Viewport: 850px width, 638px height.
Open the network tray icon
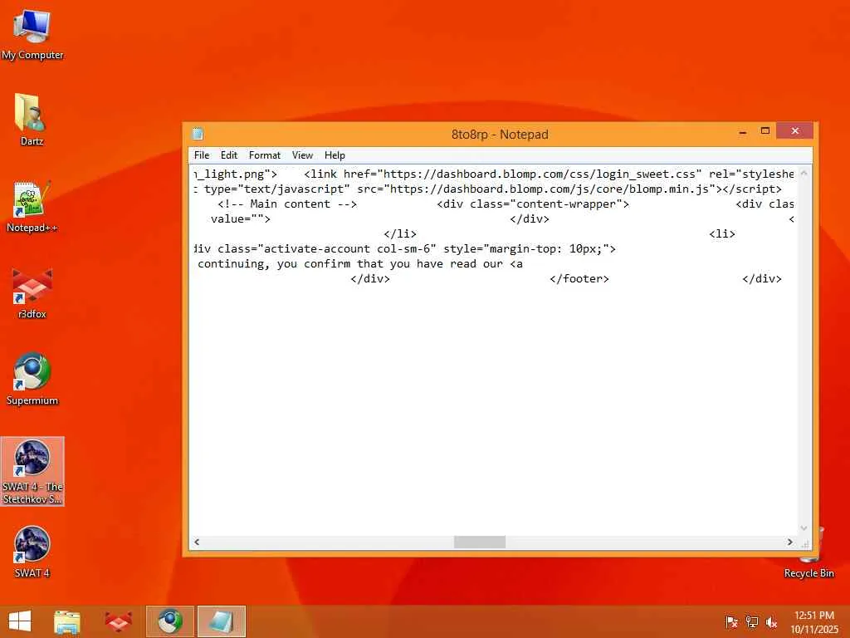752,622
